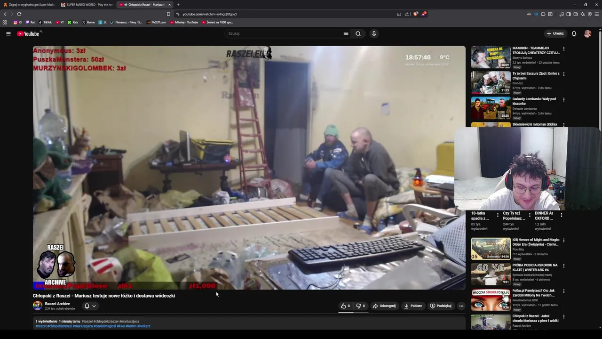
Task: Open the TikTok bookmark
Action: [45, 22]
